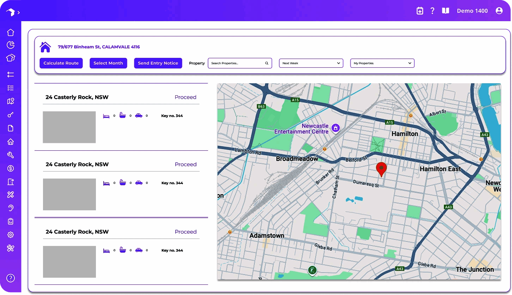This screenshot has width=512, height=295.
Task: Click Demo 1400 in the top bar
Action: (x=472, y=11)
